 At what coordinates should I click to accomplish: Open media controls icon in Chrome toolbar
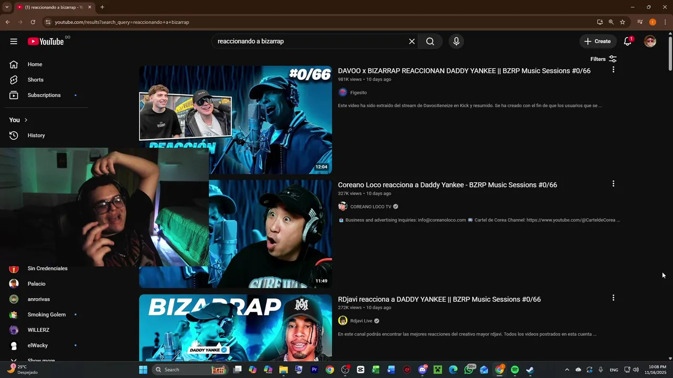point(640,22)
